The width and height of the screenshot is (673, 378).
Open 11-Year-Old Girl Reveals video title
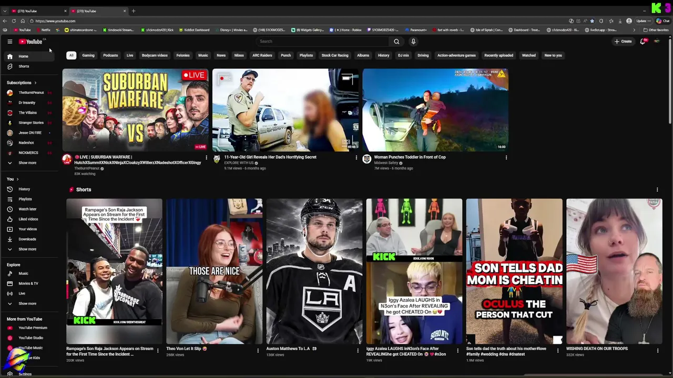pos(270,157)
